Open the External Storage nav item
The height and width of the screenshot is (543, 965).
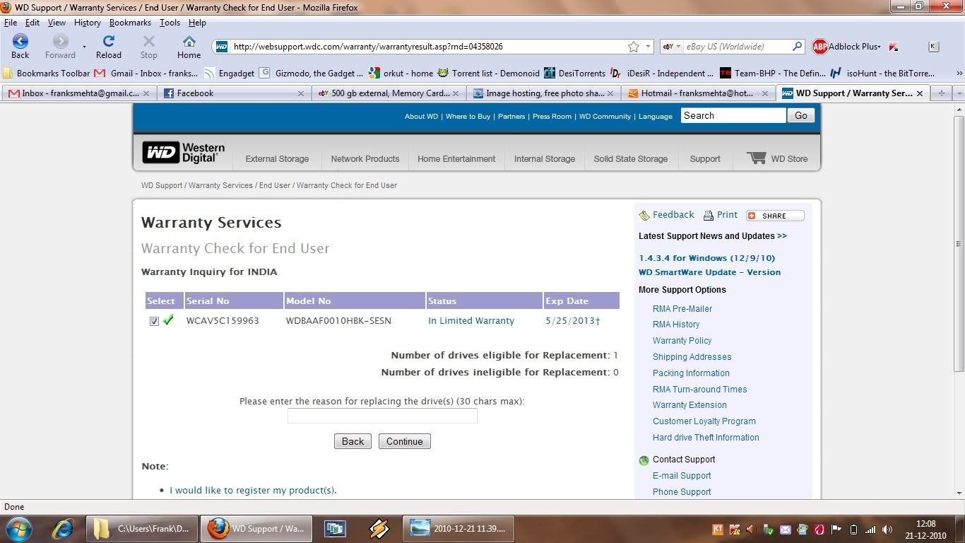[x=277, y=159]
